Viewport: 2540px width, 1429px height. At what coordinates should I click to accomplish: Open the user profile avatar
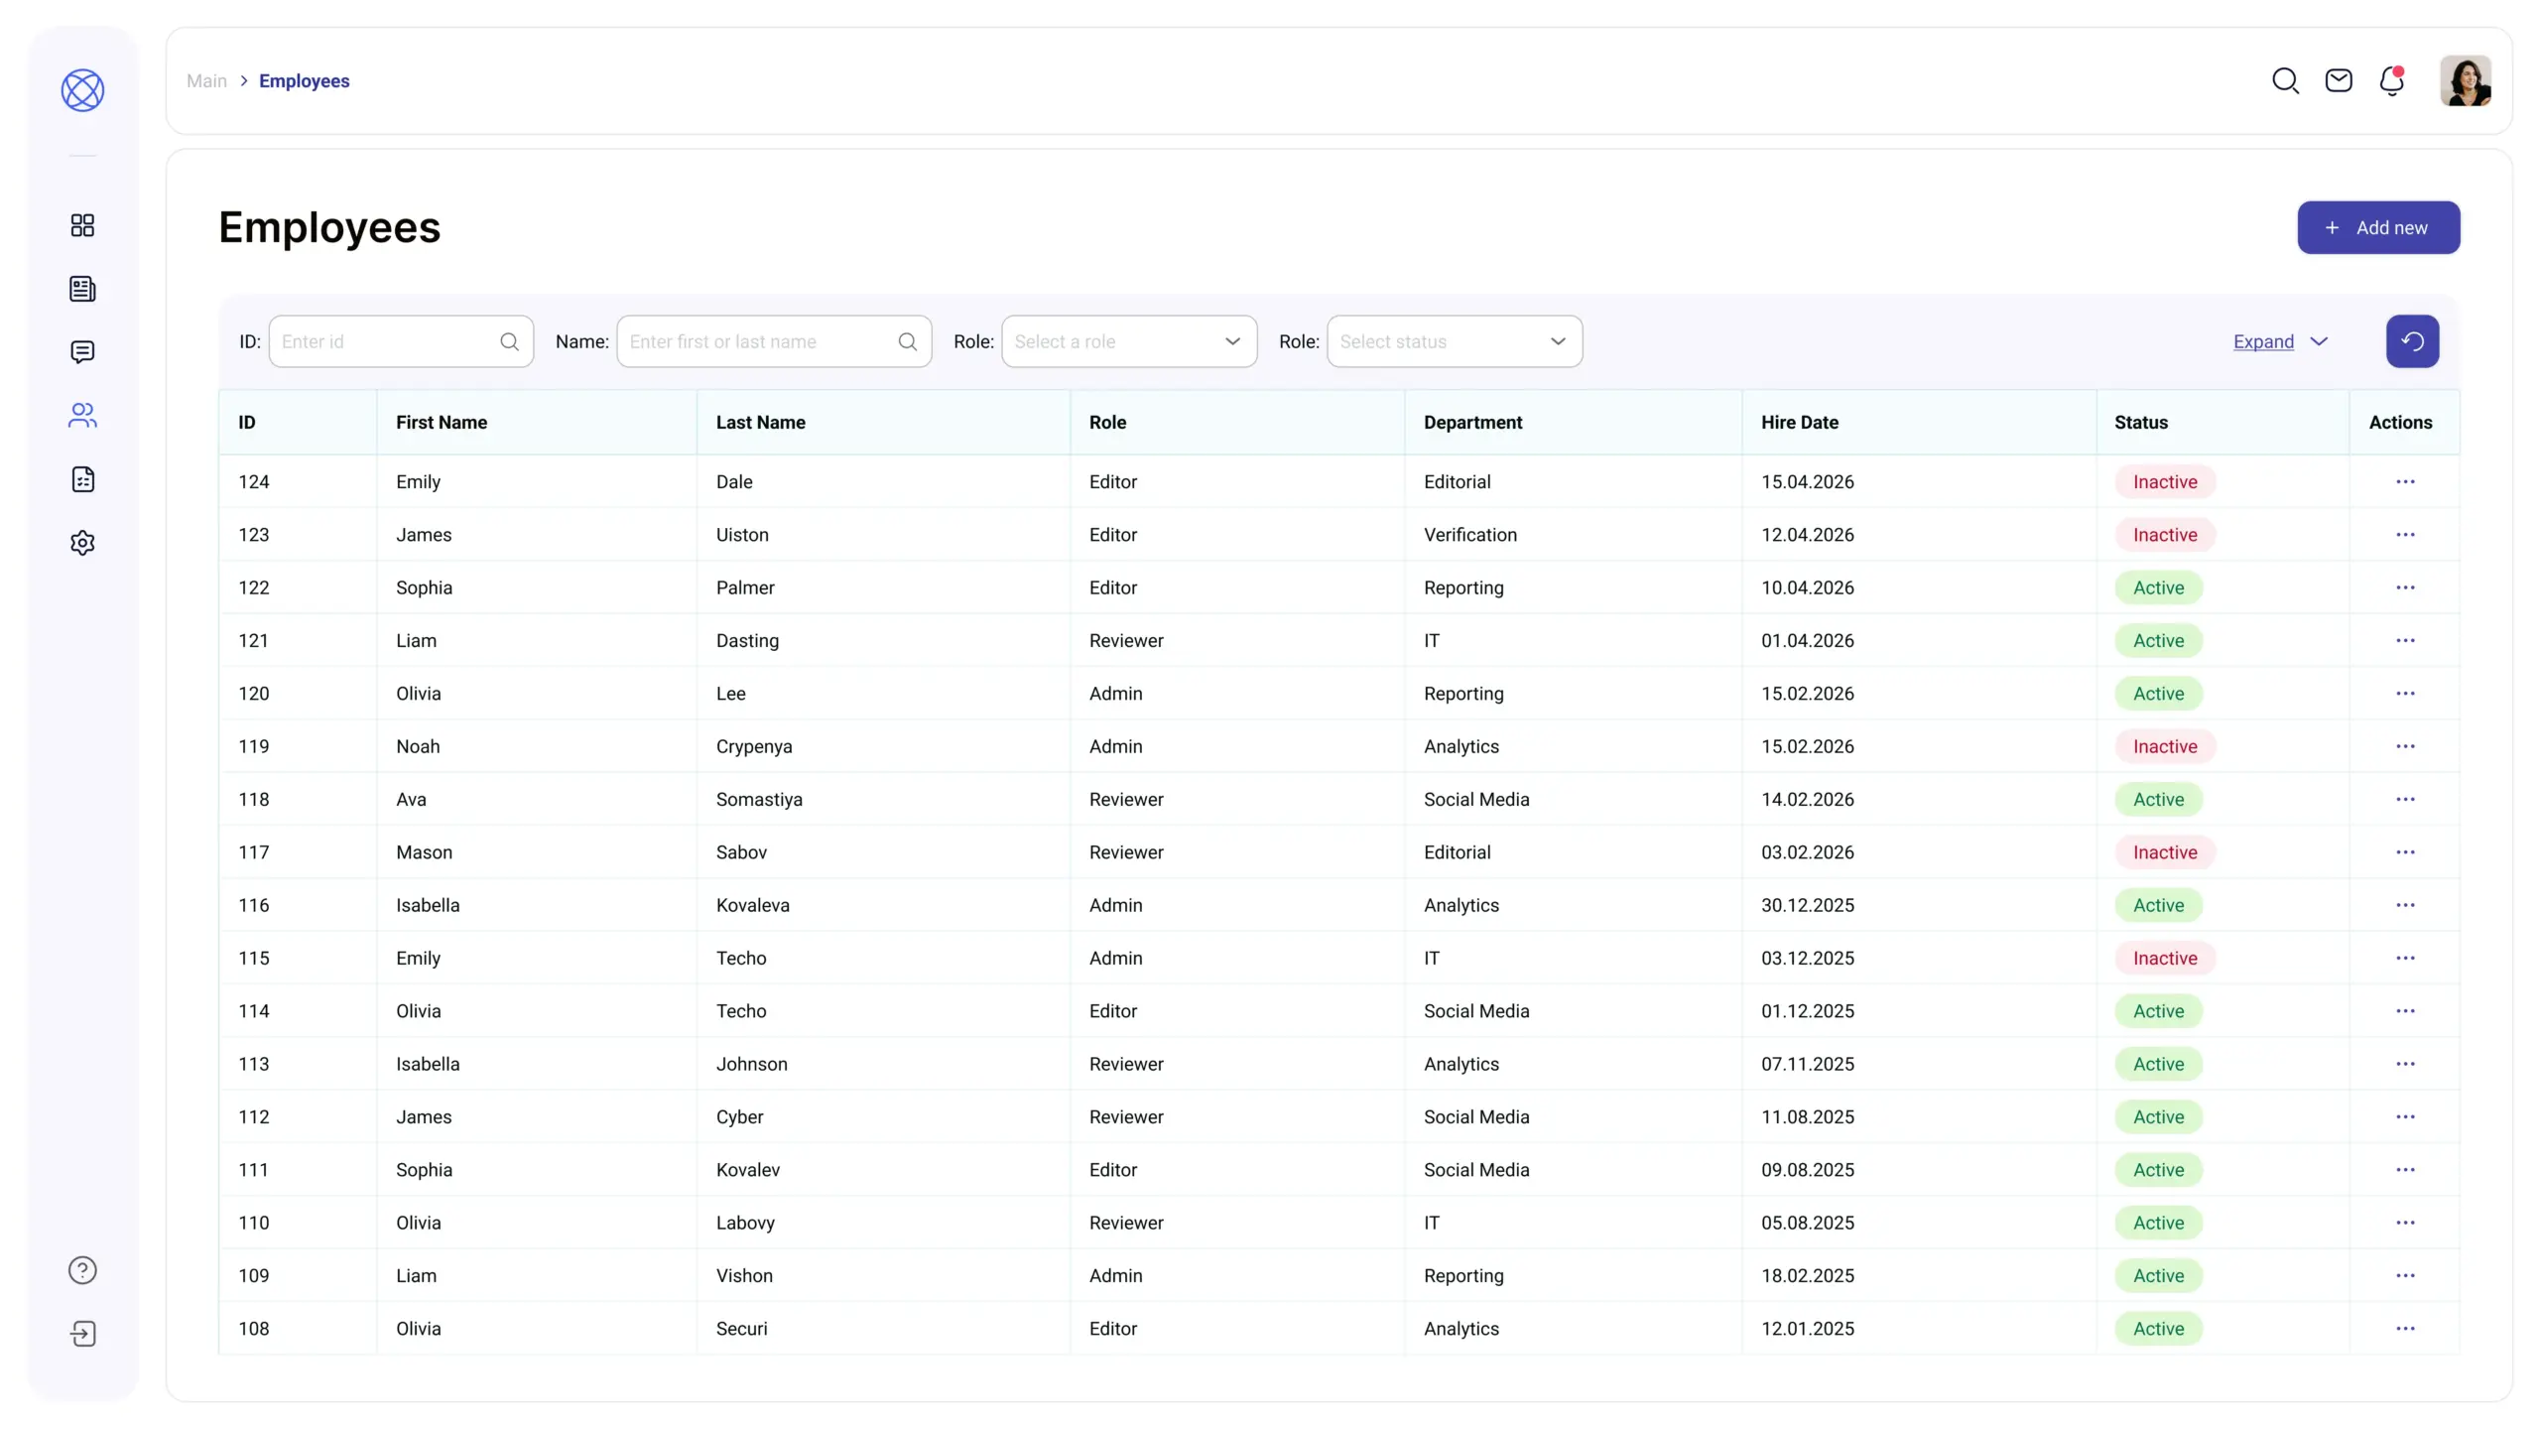tap(2466, 80)
